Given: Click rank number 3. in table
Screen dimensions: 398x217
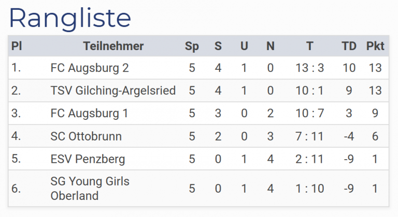Looking at the screenshot, I should [x=16, y=114].
